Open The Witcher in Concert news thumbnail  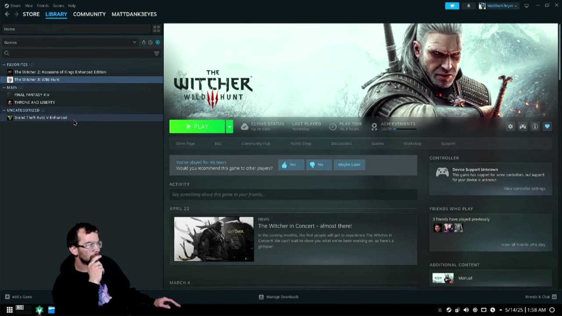pos(214,239)
